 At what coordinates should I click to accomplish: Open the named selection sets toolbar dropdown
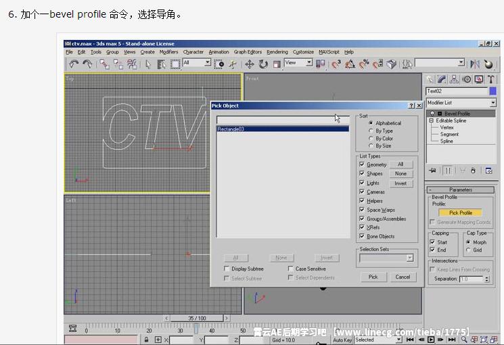pyautogui.click(x=461, y=62)
